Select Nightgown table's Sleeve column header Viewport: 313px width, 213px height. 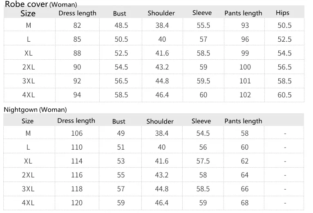click(201, 121)
